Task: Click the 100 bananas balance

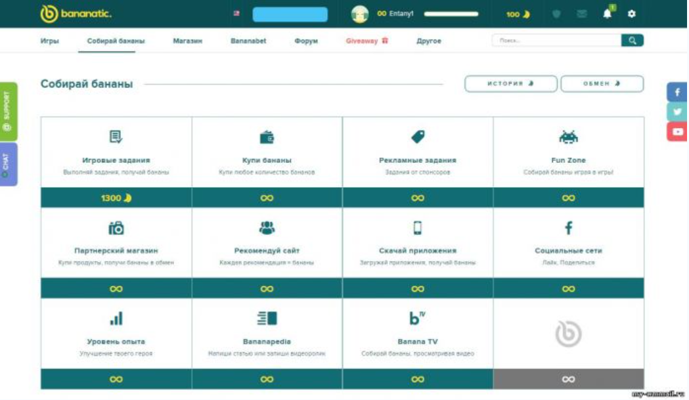Action: [x=518, y=14]
